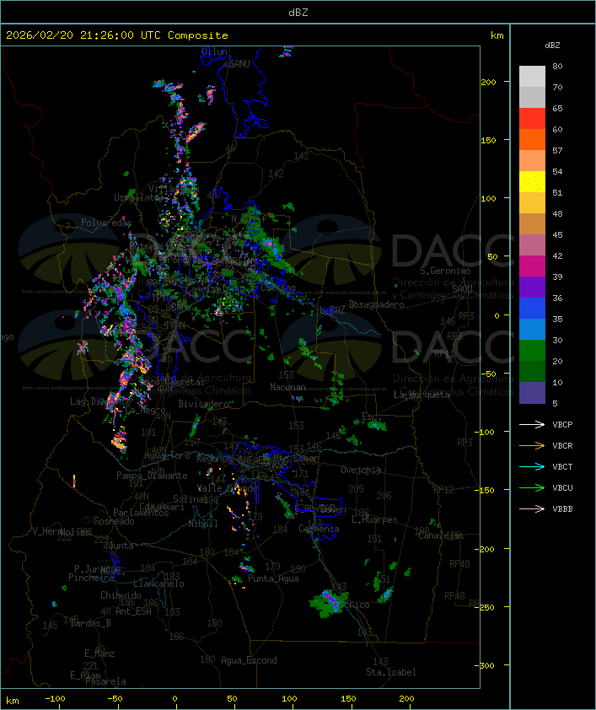Image resolution: width=596 pixels, height=710 pixels.
Task: Click the Pasarela place label
Action: (105, 681)
